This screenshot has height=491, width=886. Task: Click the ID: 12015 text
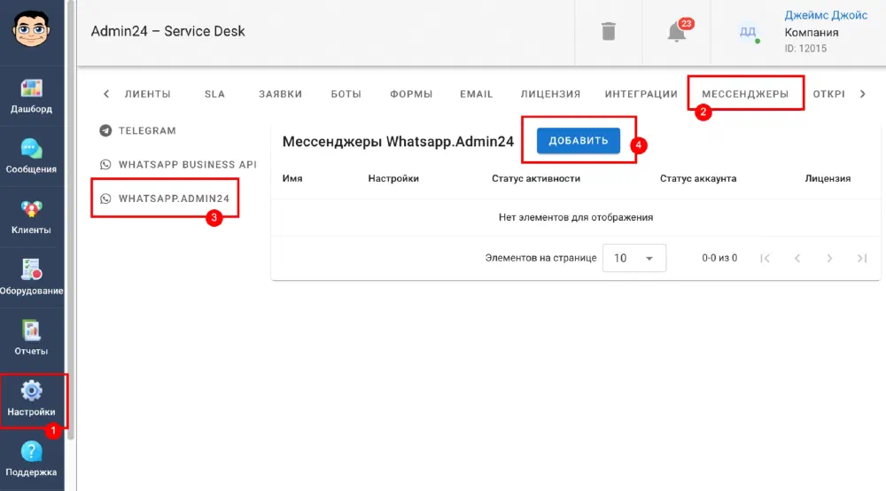tap(805, 49)
